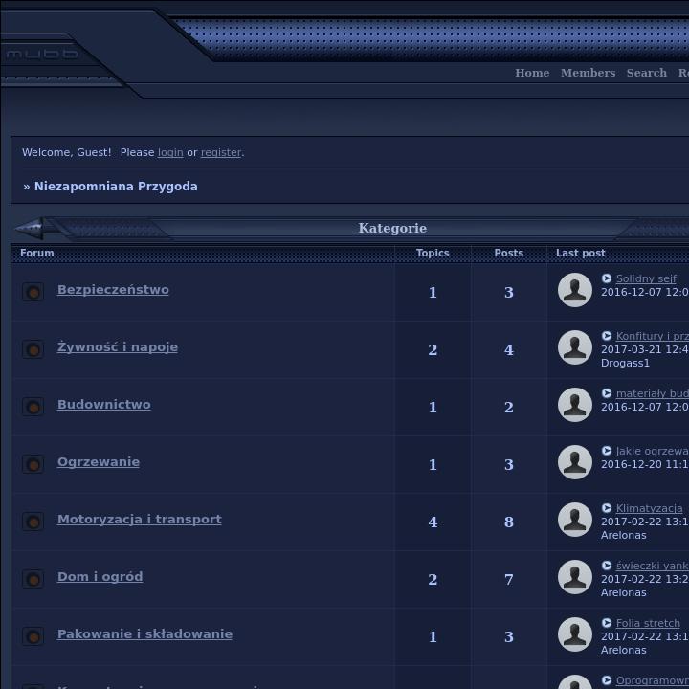Click the register link
Screen dimensions: 689x689
pos(221,152)
